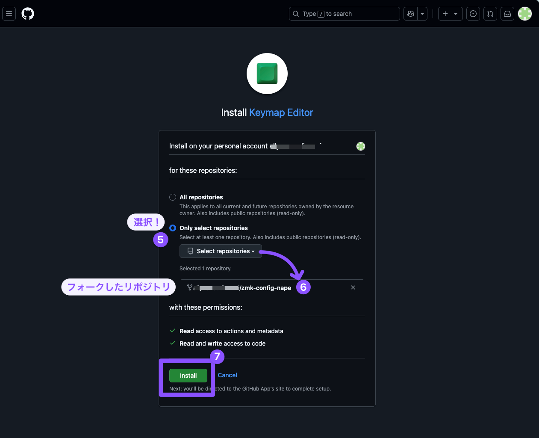The height and width of the screenshot is (438, 539).
Task: Click the fork icon beside zmk-config-nape
Action: pos(190,287)
